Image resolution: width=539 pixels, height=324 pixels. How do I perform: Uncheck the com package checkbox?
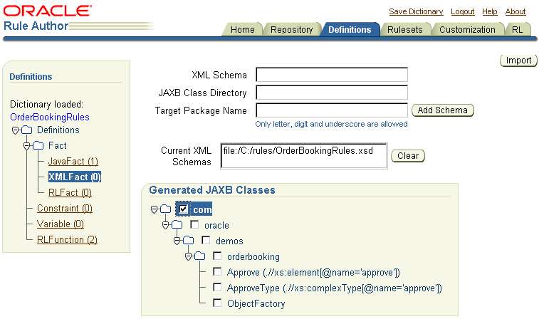183,209
